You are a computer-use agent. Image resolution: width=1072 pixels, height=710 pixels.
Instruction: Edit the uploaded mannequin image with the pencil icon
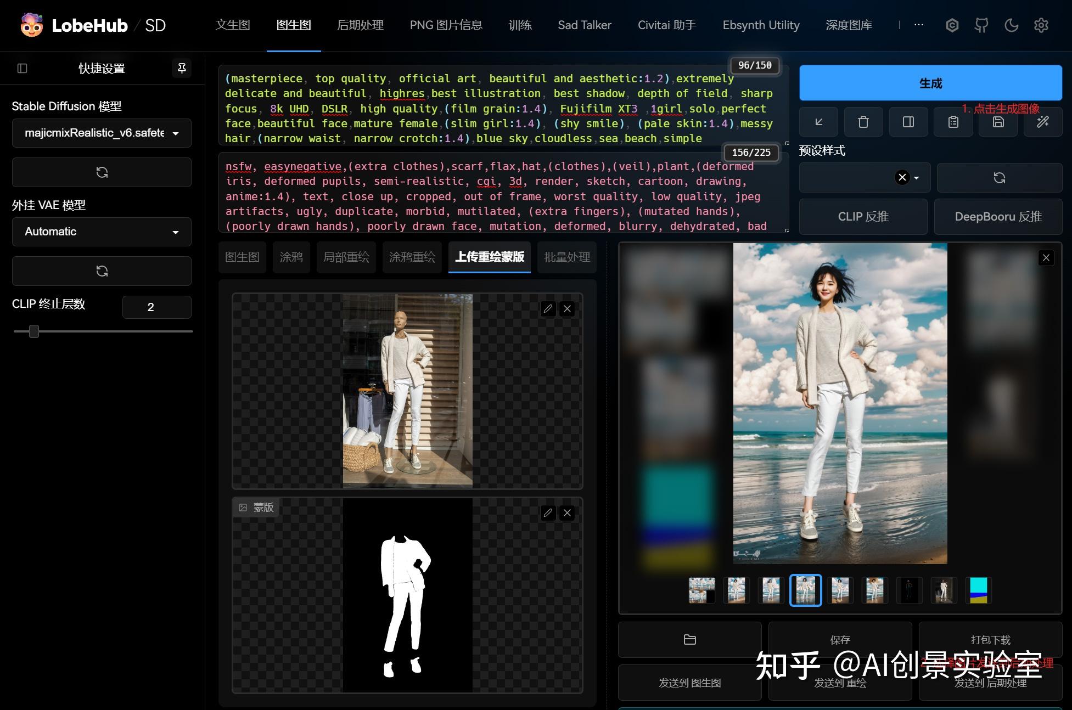pos(547,308)
